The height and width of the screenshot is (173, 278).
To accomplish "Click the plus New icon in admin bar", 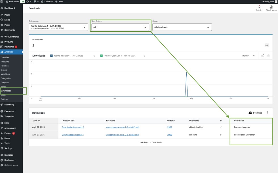I will click(x=56, y=1).
